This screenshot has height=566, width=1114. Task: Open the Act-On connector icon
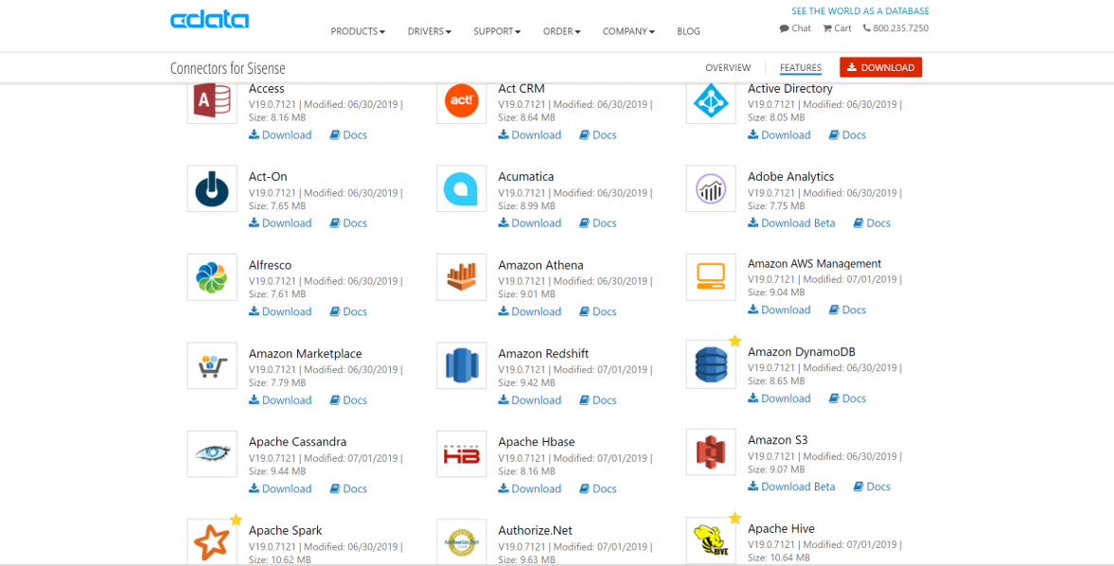(212, 188)
